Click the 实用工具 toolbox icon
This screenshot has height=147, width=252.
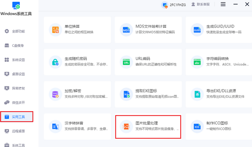tap(7, 117)
